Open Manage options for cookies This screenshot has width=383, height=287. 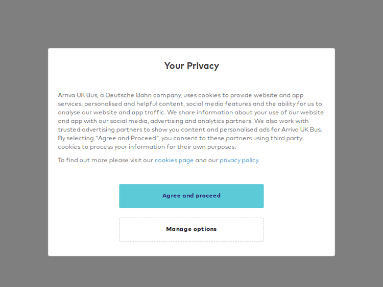[192, 229]
